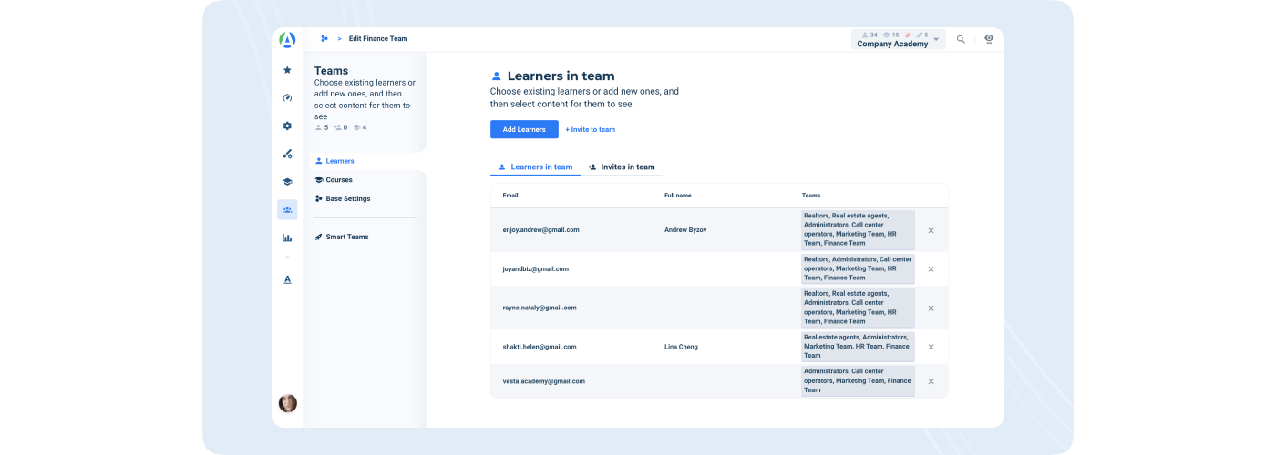This screenshot has width=1276, height=455.
Task: Click the red eraser icon in header
Action: [908, 35]
